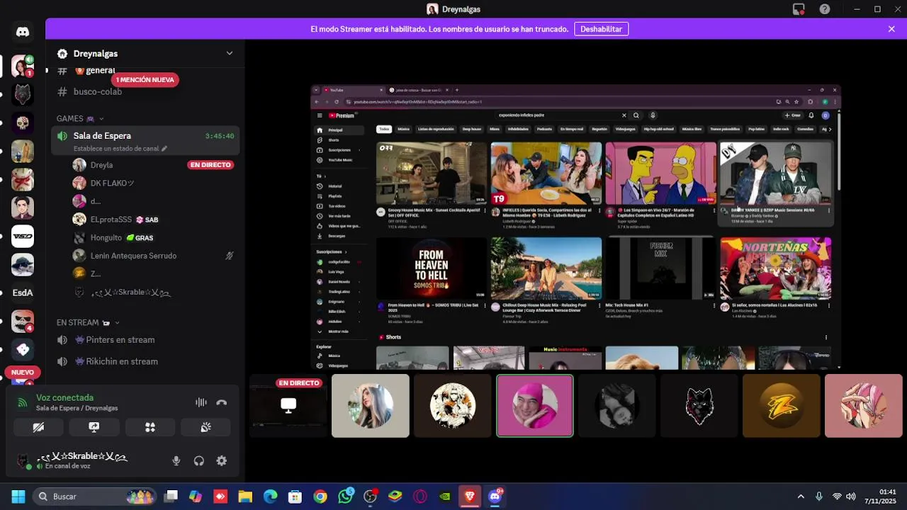Open the EsdA server icon
The image size is (907, 510).
[23, 293]
